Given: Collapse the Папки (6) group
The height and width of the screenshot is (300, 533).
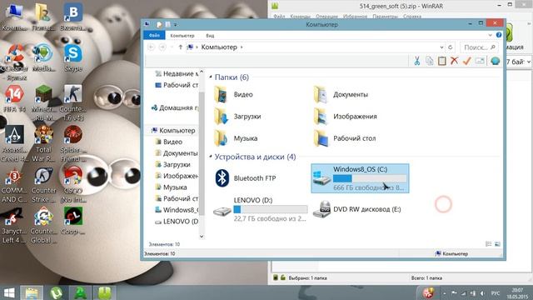Looking at the screenshot, I should point(211,77).
